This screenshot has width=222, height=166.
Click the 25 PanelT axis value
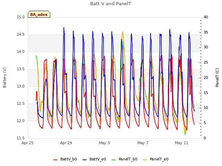coord(206,62)
